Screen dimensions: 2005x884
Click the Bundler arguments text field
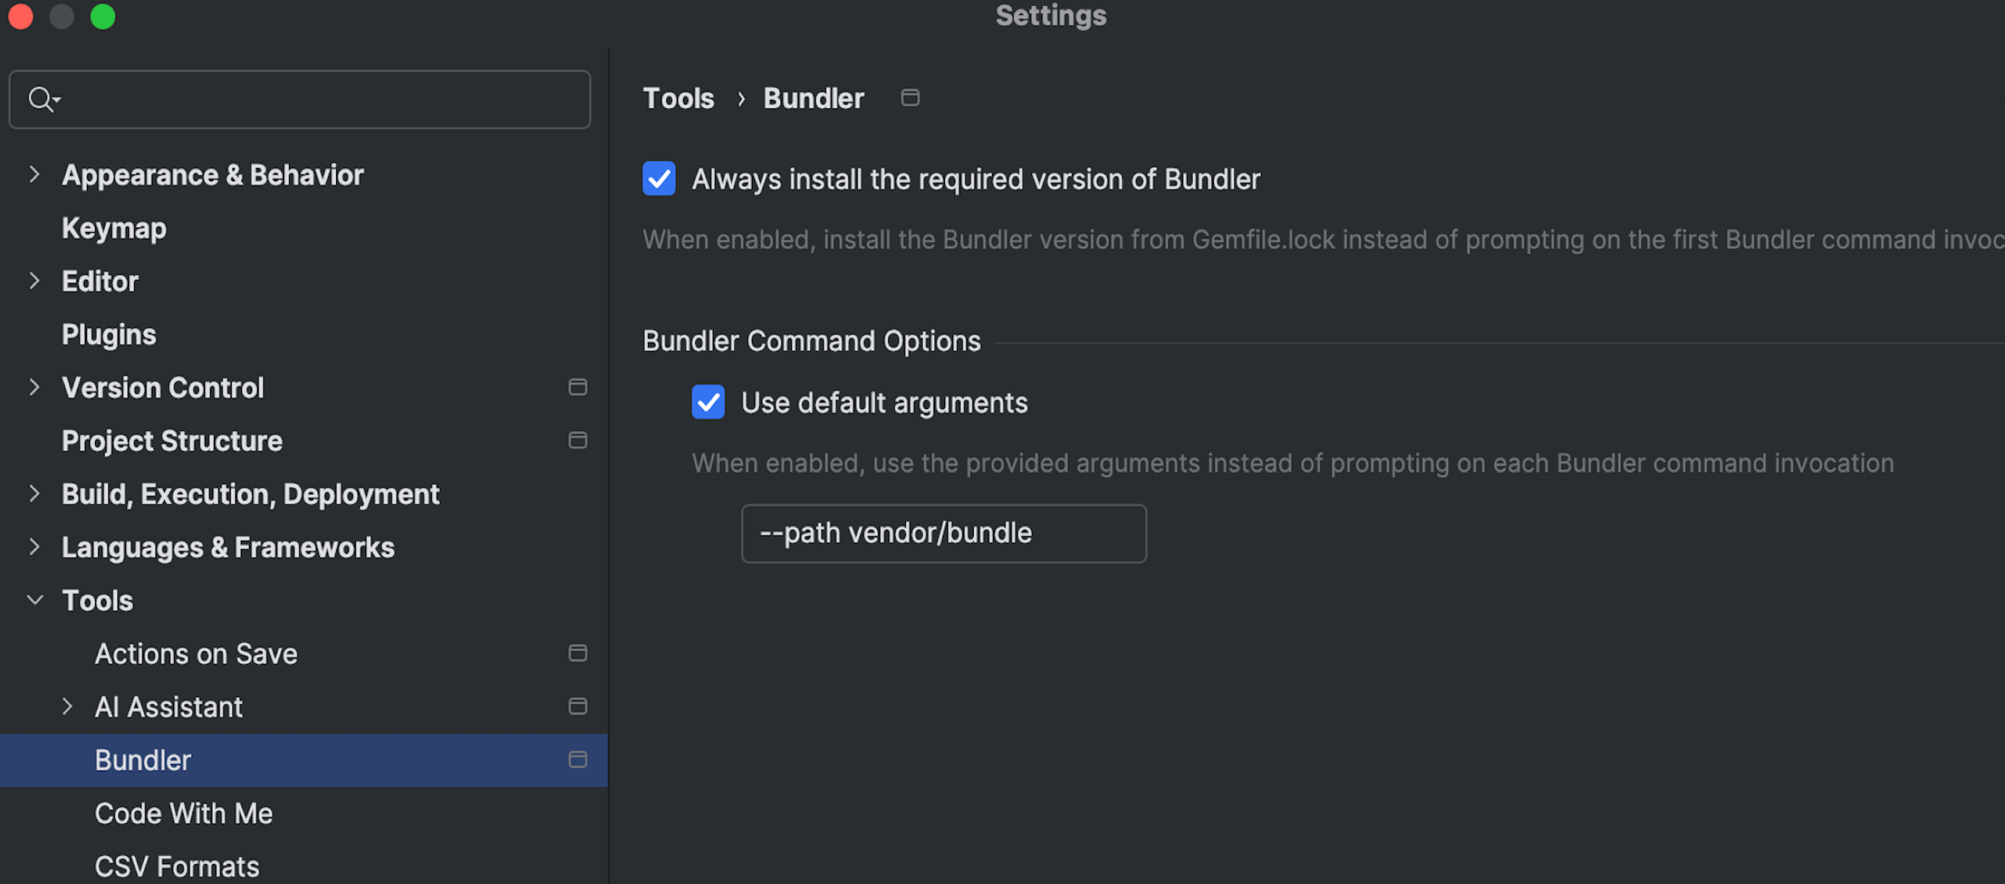click(x=943, y=534)
